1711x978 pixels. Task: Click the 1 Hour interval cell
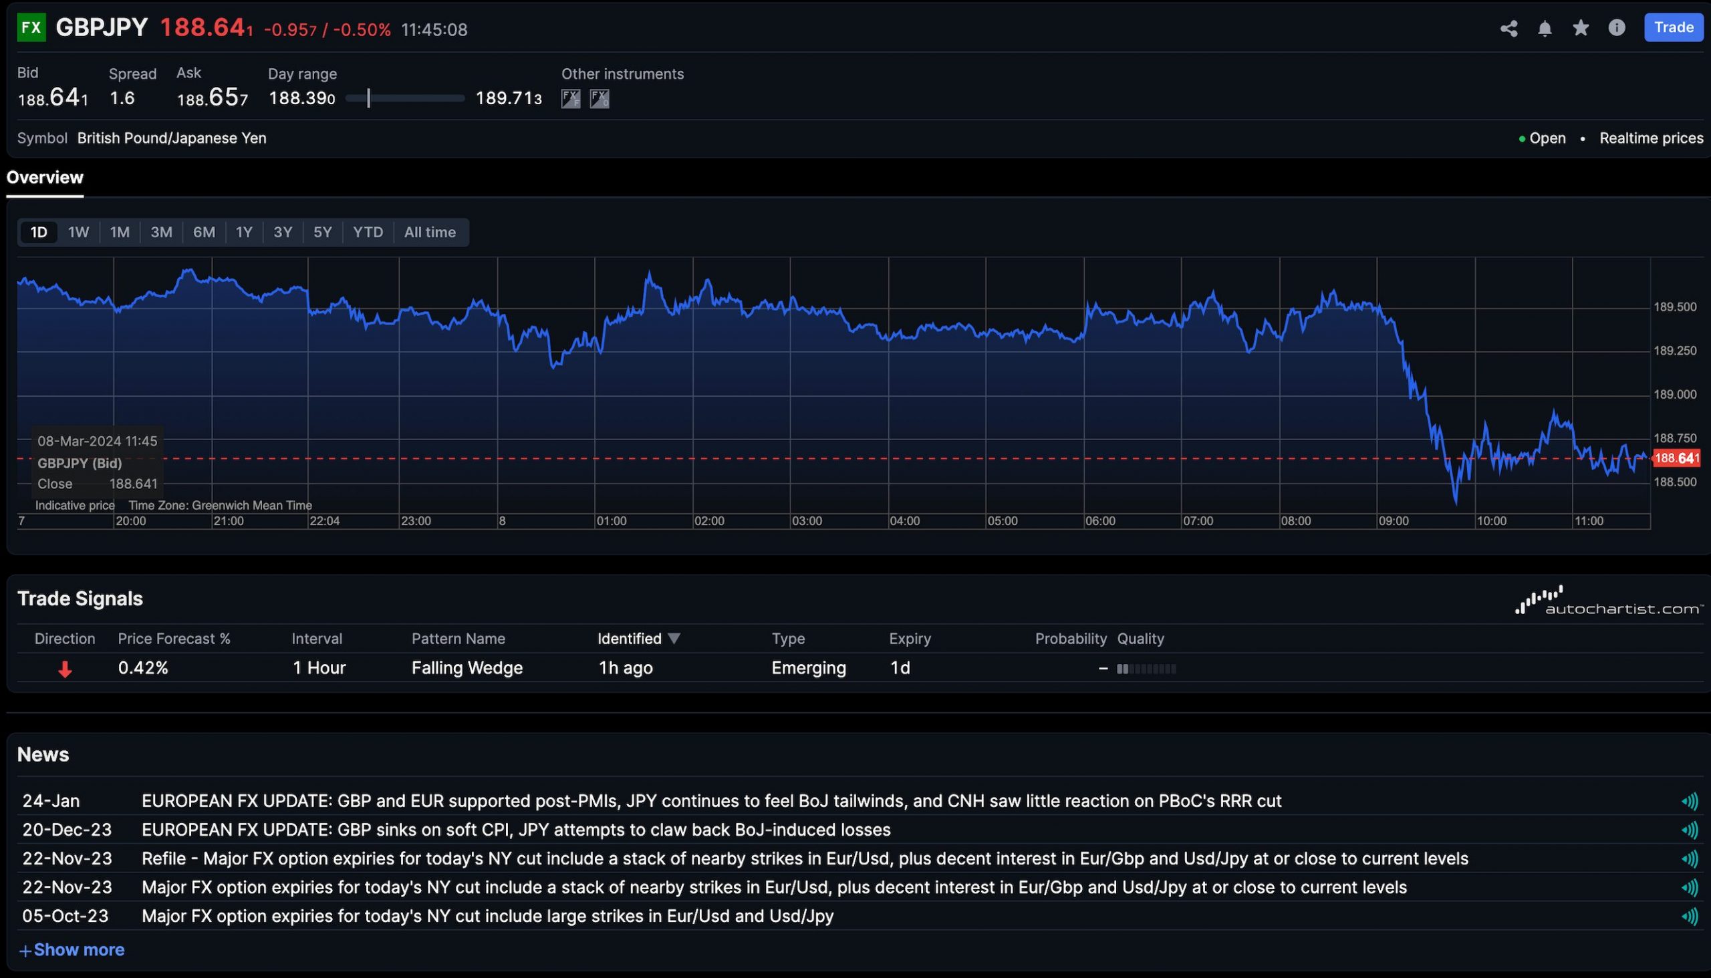[319, 668]
